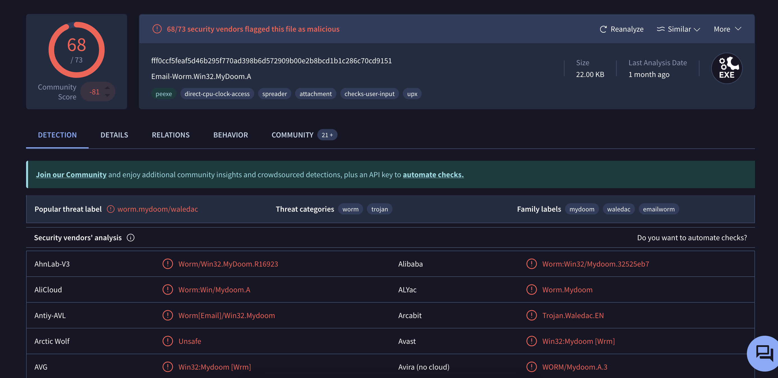Viewport: 778px width, 378px height.
Task: Click Do you want to automate checks
Action: click(692, 237)
